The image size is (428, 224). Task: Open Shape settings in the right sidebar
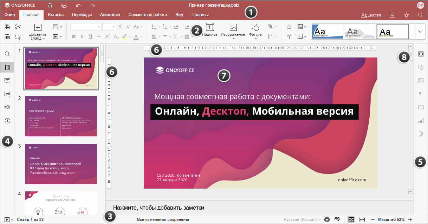click(421, 67)
